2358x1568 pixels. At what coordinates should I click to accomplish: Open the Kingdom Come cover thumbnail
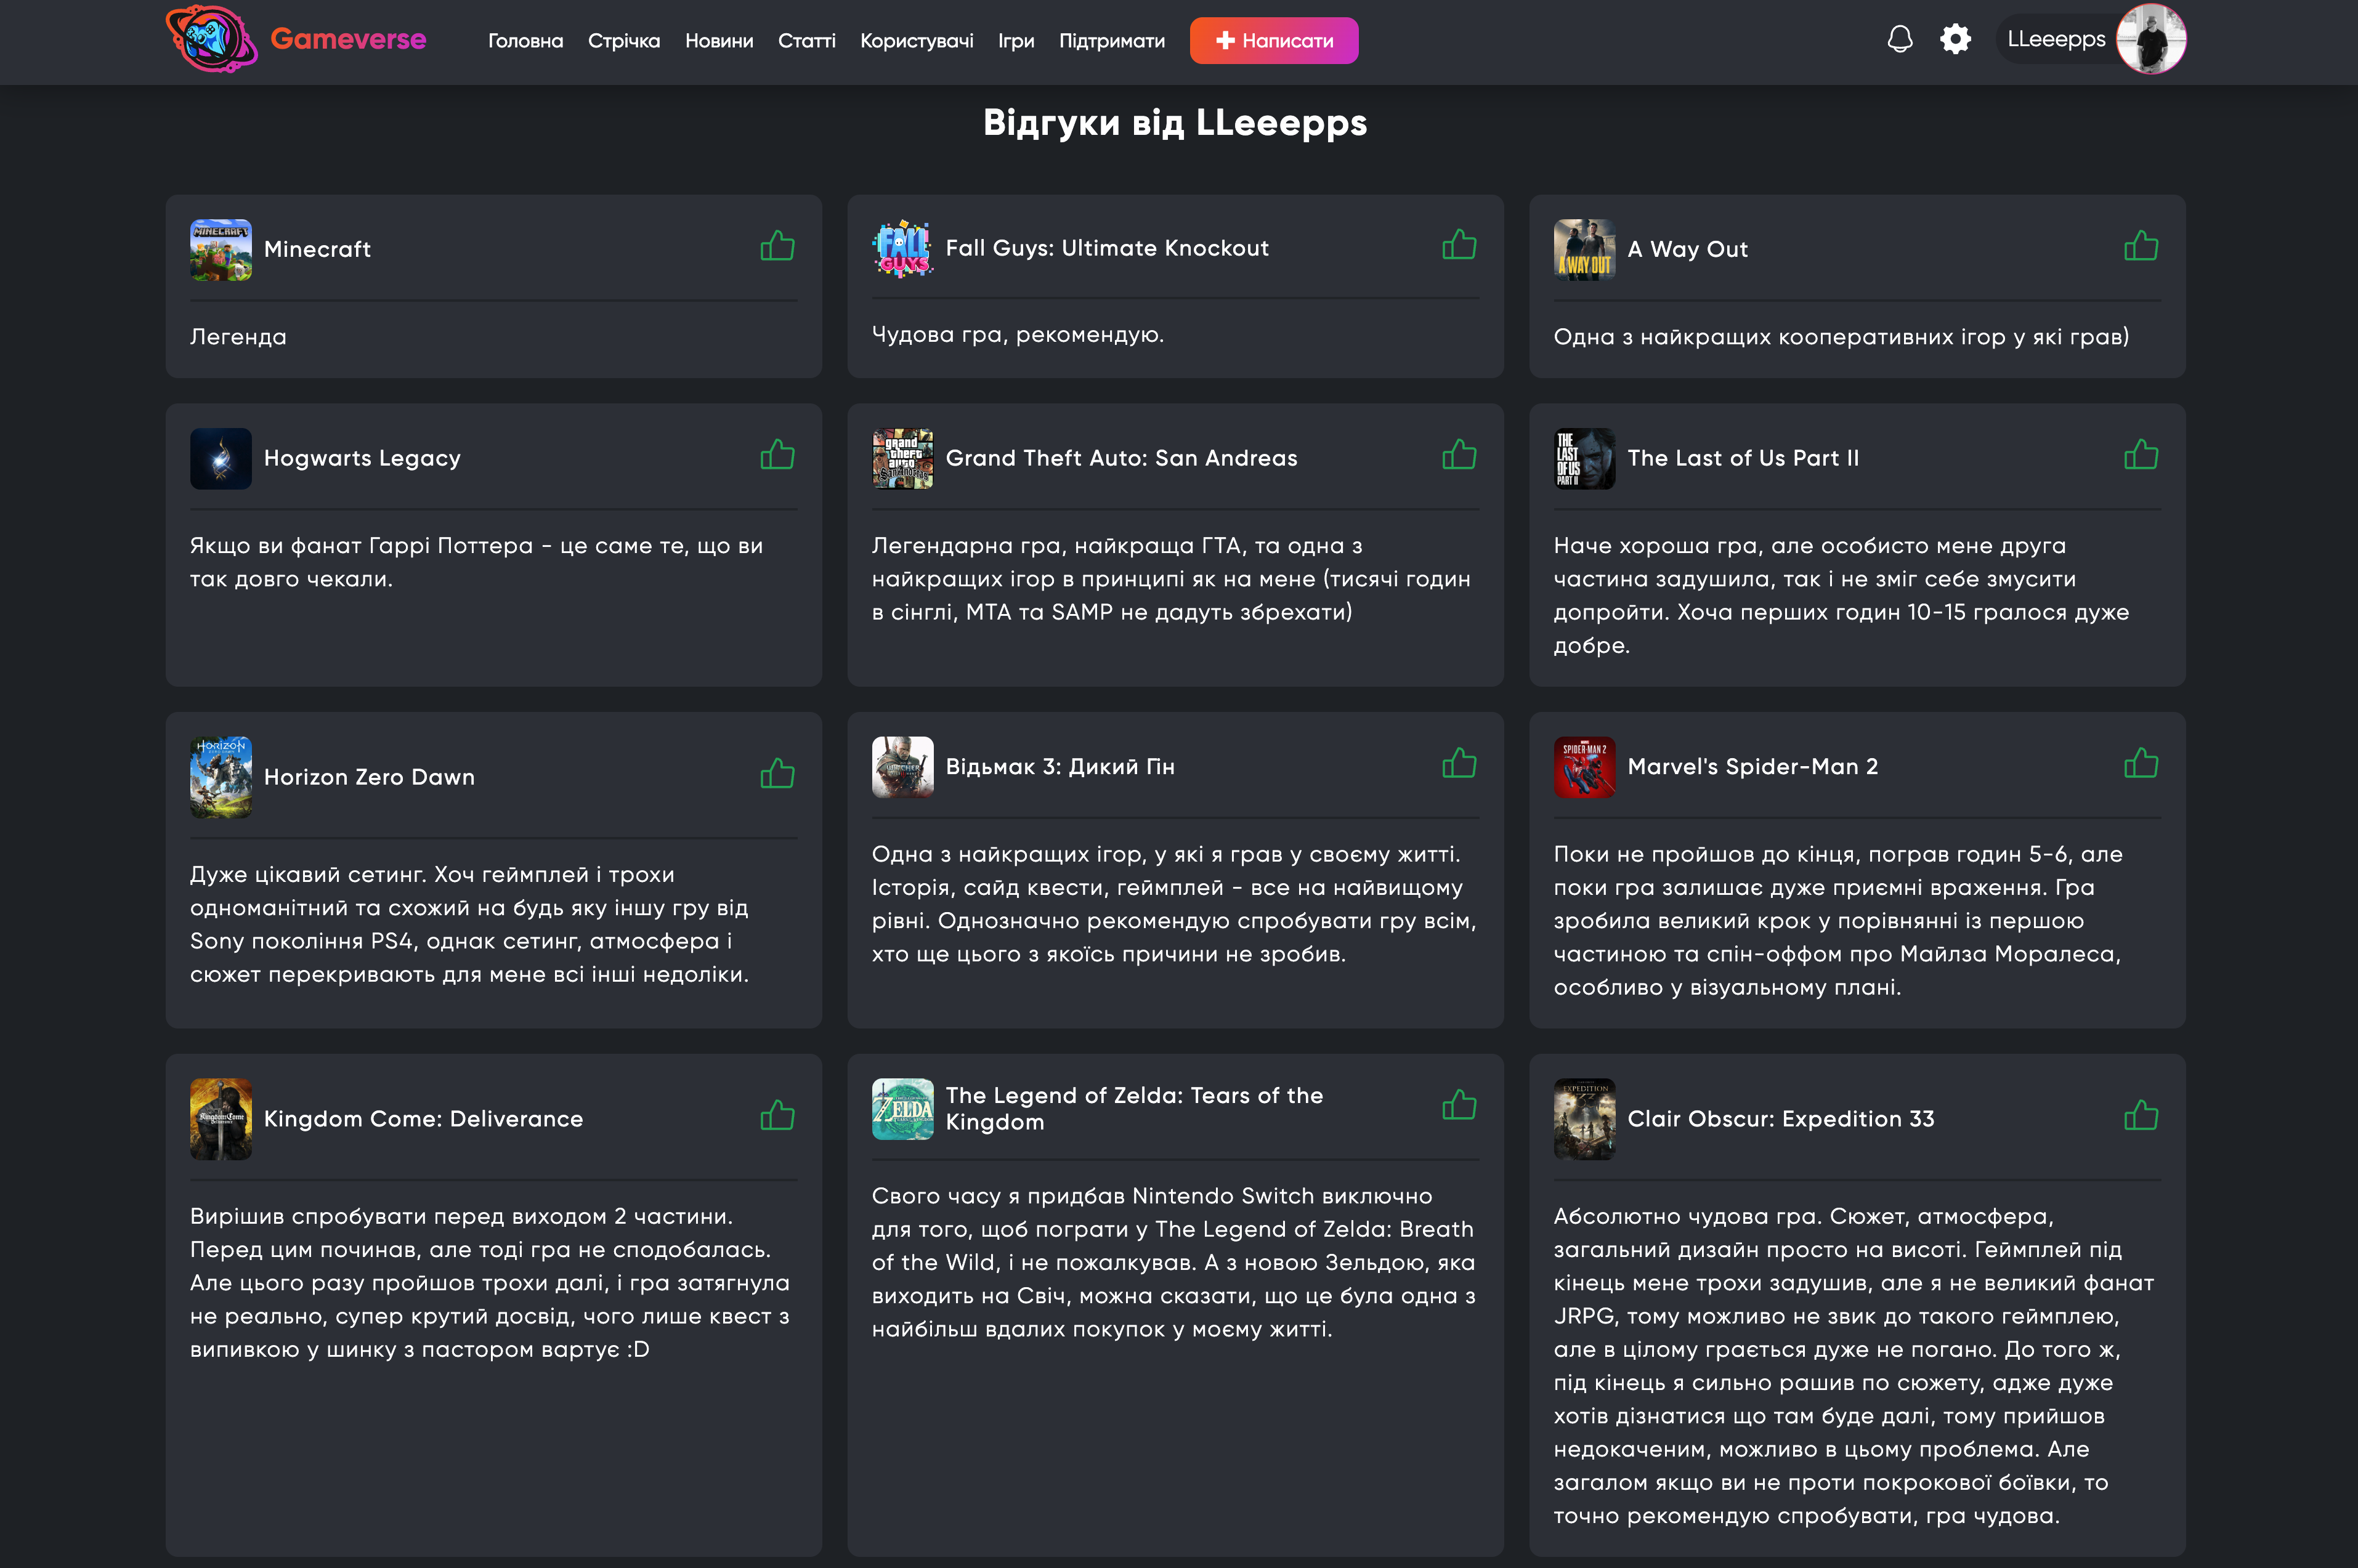(221, 1119)
